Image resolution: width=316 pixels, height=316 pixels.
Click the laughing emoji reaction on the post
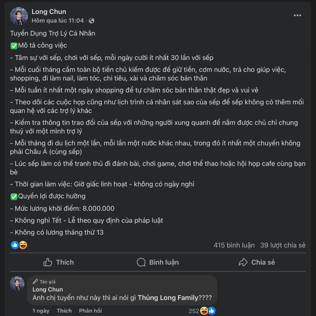(23, 245)
